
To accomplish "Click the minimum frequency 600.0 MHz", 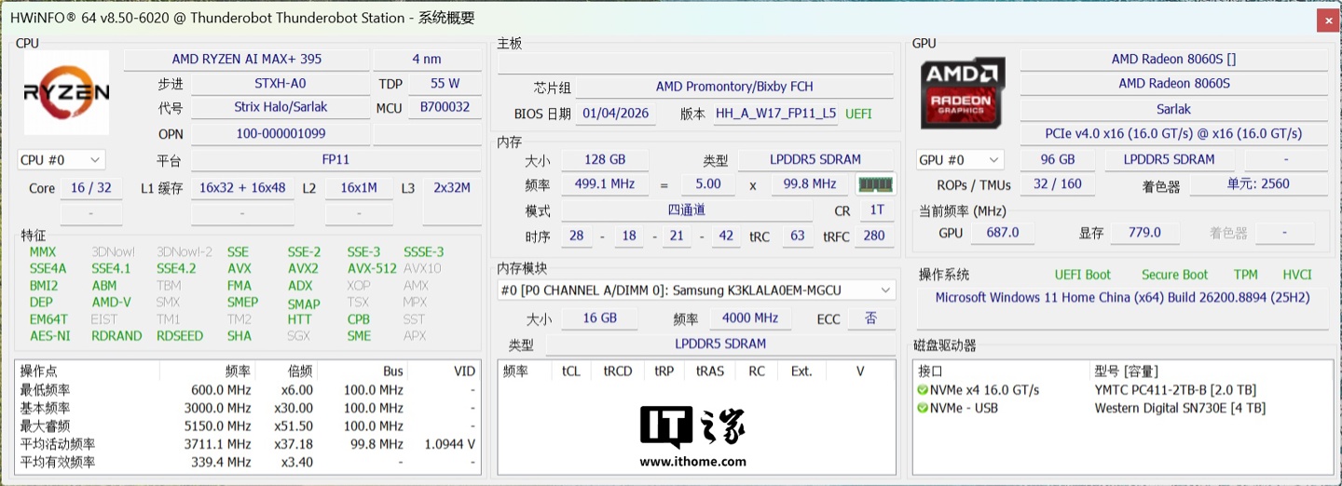I will [x=222, y=390].
